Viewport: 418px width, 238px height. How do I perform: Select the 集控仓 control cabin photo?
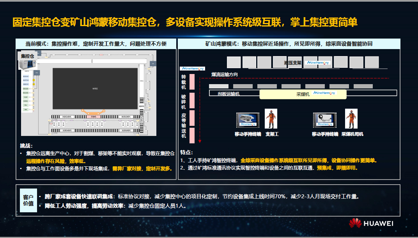[x=27, y=64]
